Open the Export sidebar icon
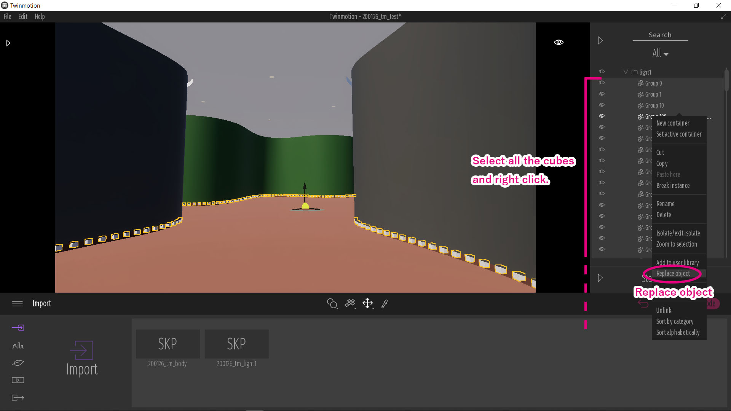The height and width of the screenshot is (411, 731). [x=18, y=398]
